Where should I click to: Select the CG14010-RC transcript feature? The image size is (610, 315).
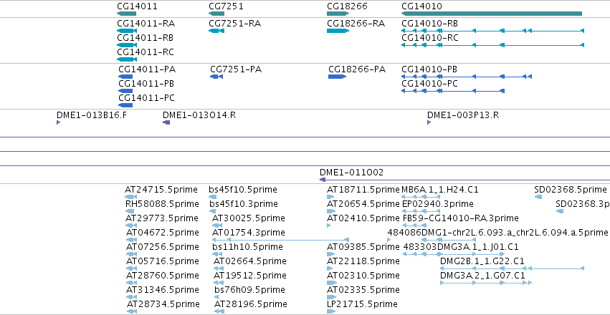tap(493, 45)
